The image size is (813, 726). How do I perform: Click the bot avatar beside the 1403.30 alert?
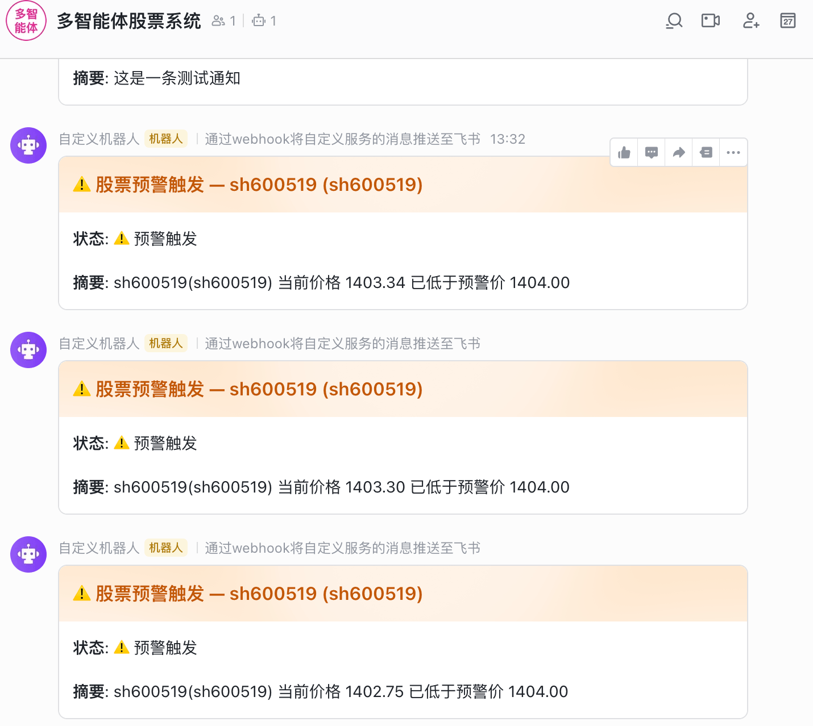tap(28, 350)
